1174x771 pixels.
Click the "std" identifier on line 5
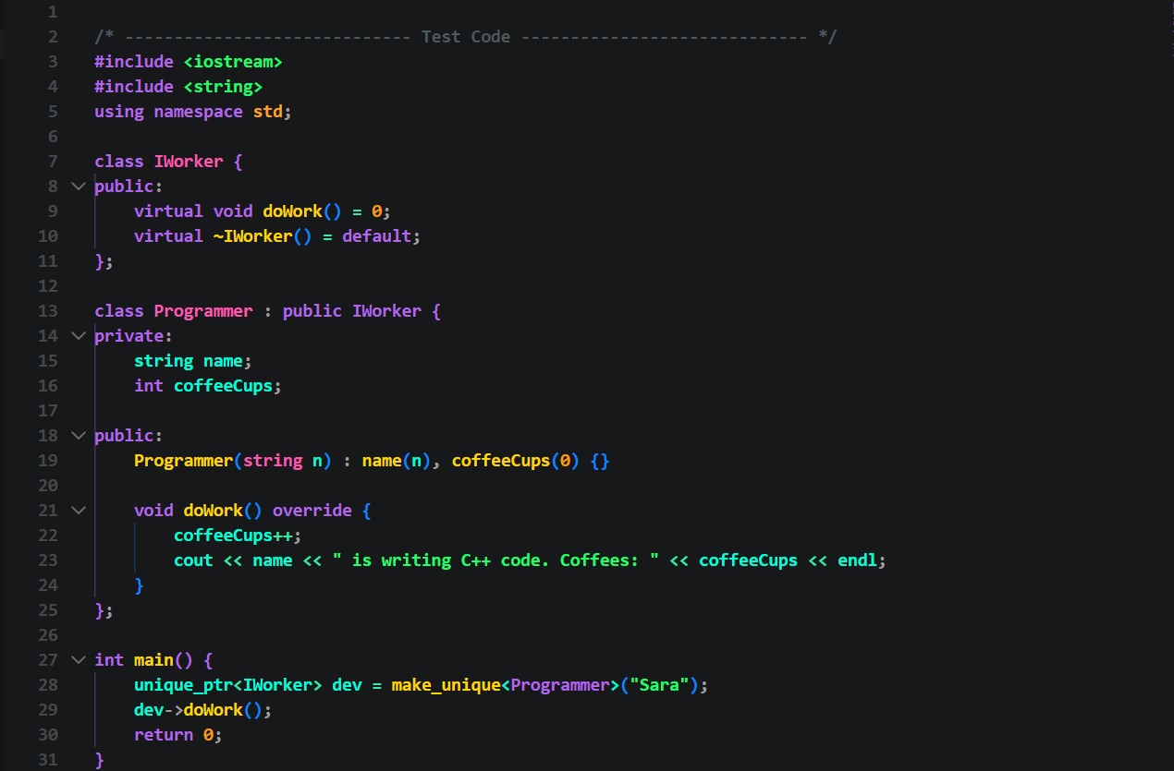click(x=268, y=112)
